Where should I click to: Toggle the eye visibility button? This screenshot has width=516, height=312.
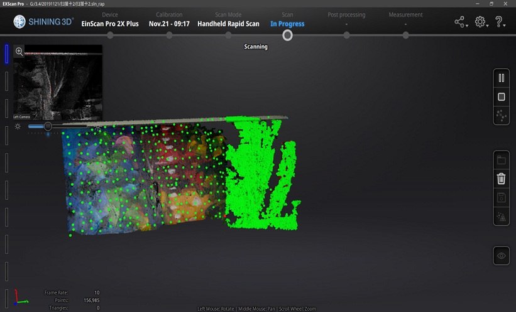(x=501, y=256)
